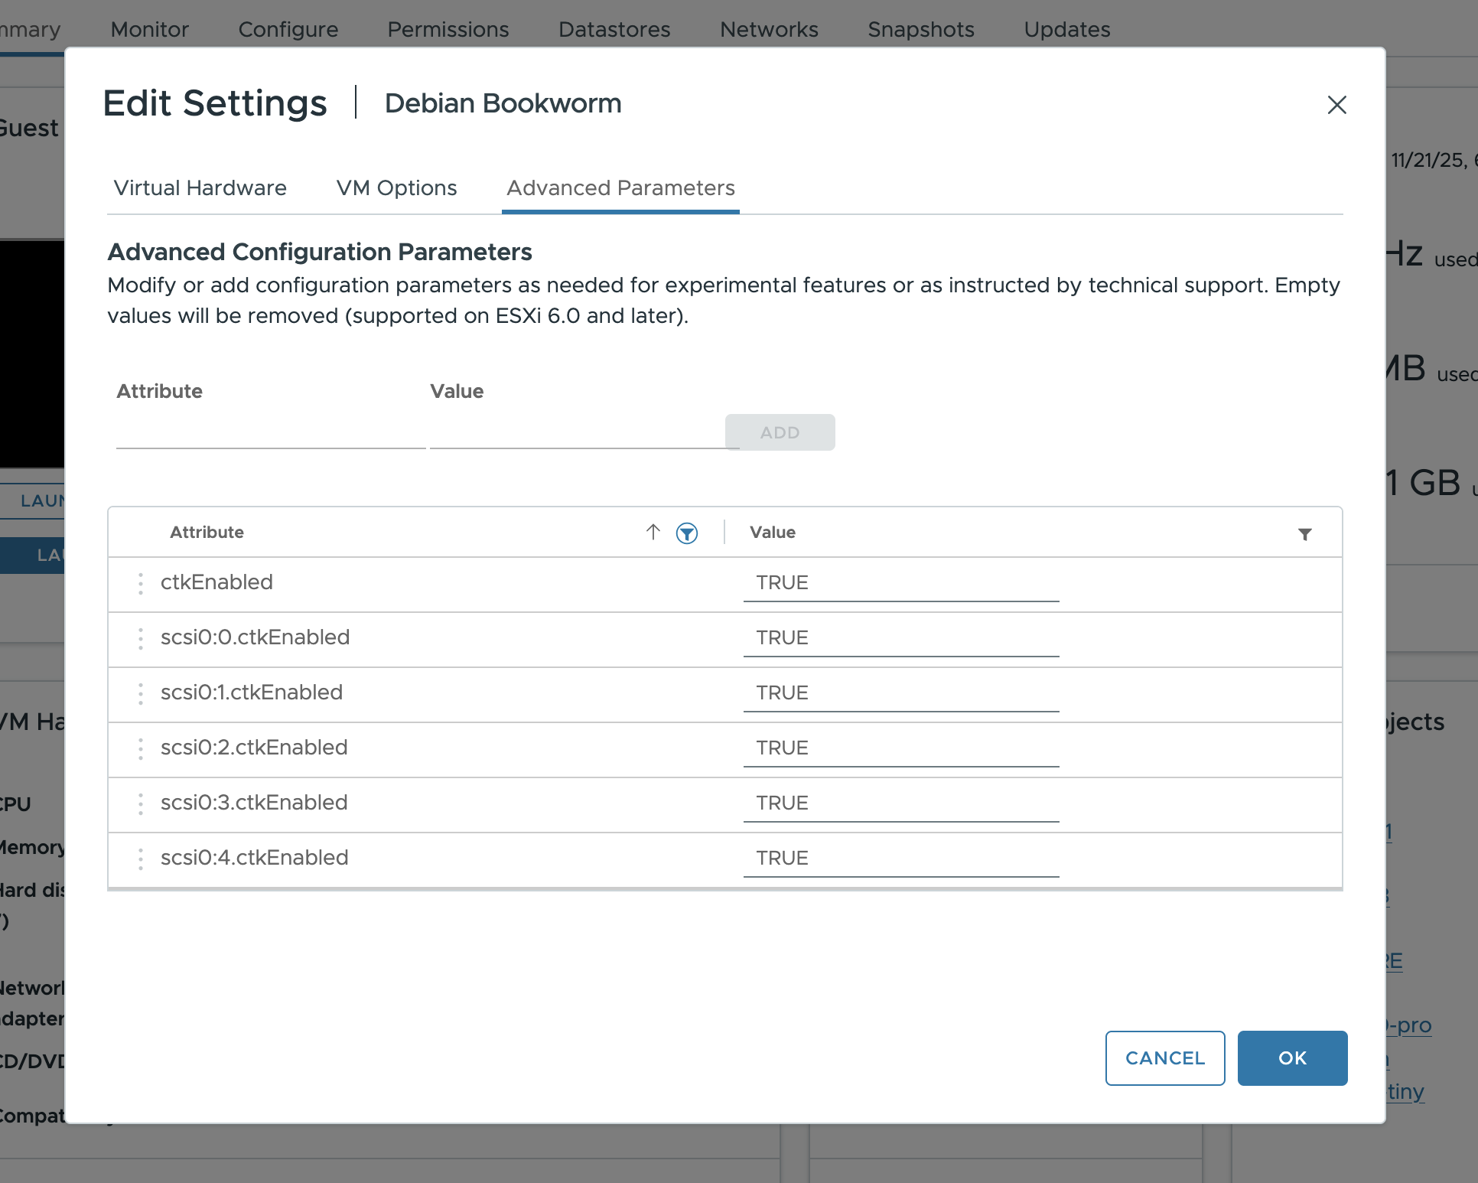Click the Value column filter icon
This screenshot has height=1183, width=1478.
coord(1304,534)
